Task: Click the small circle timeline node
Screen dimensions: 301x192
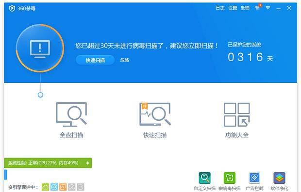Action: pyautogui.click(x=40, y=95)
